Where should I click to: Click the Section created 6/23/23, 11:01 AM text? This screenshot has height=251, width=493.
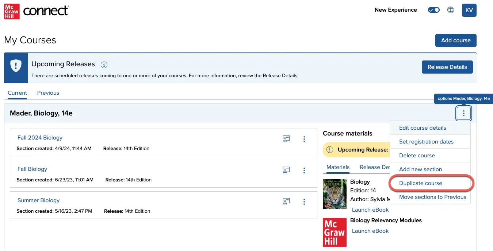(x=55, y=180)
